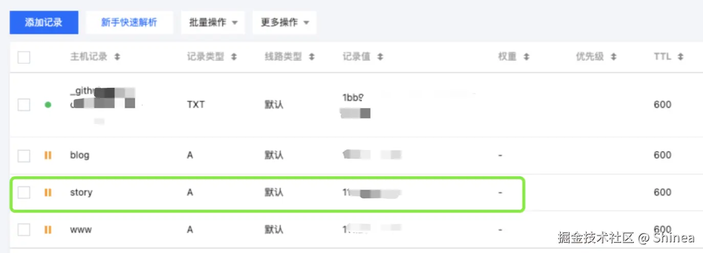Open 新手快速解析 quick setup
The height and width of the screenshot is (253, 703).
(x=129, y=22)
